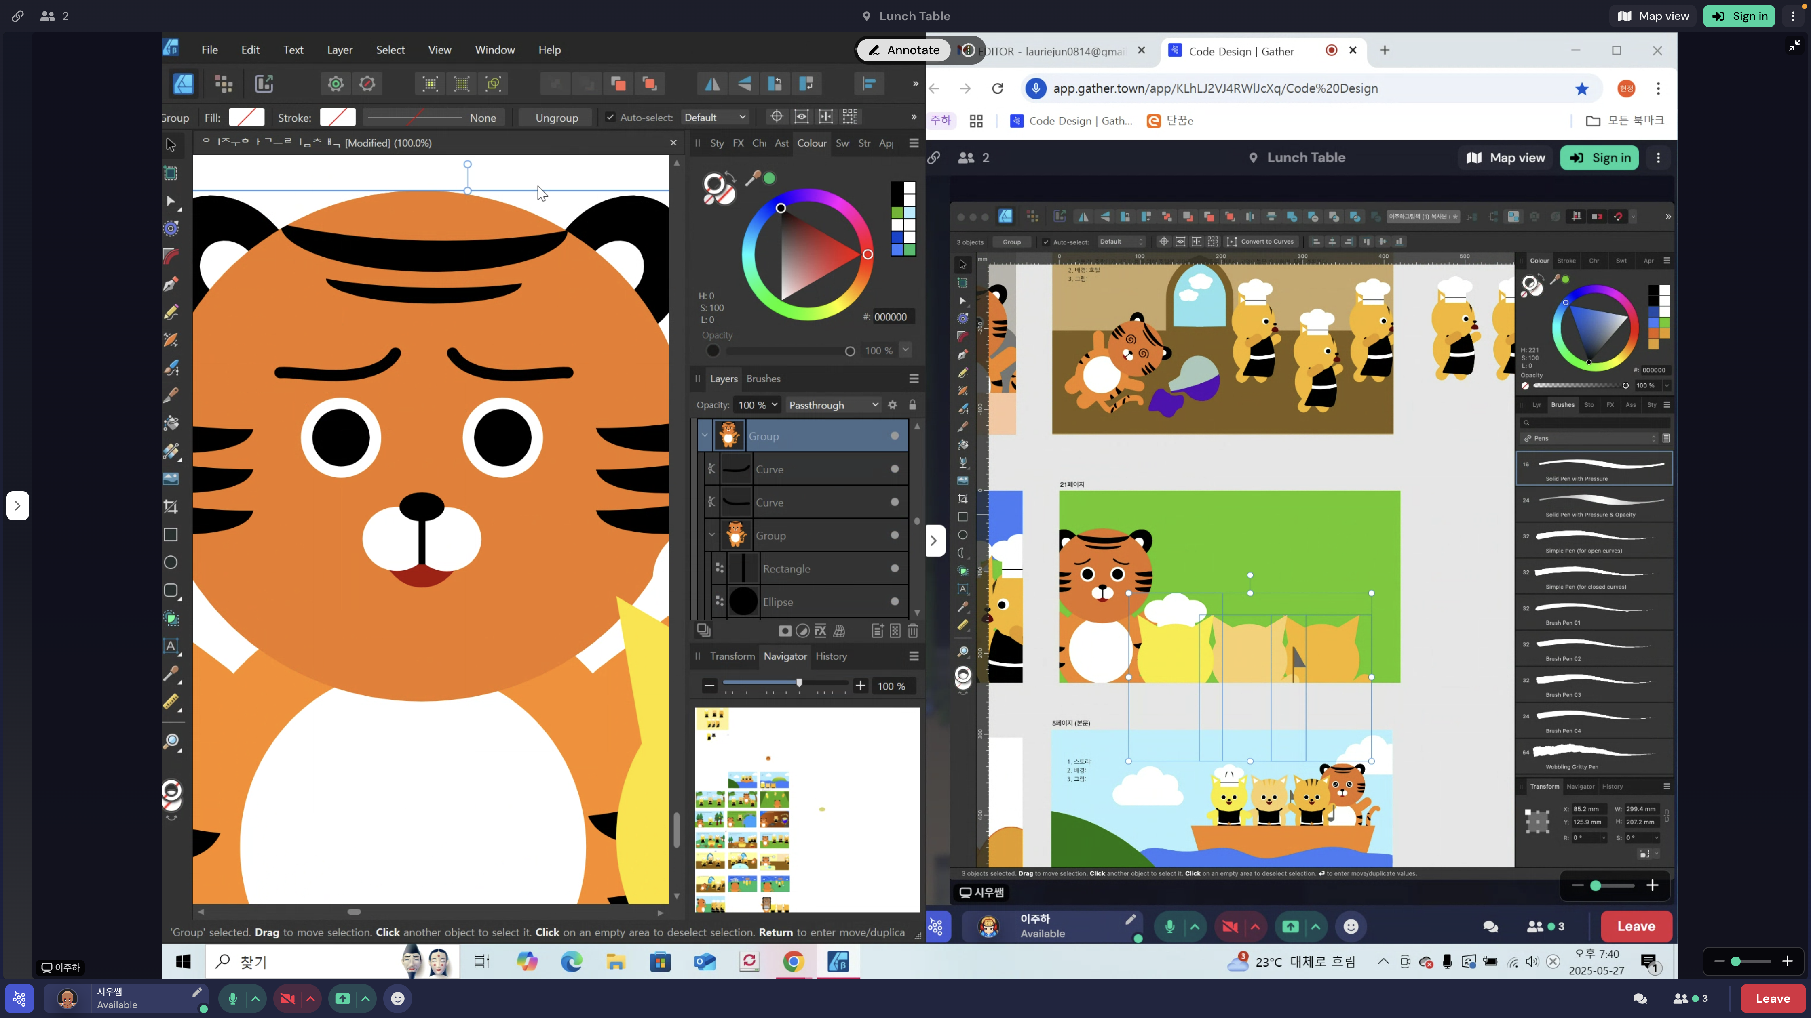Click the red Leave button at bottom right
This screenshot has width=1811, height=1018.
pyautogui.click(x=1772, y=998)
